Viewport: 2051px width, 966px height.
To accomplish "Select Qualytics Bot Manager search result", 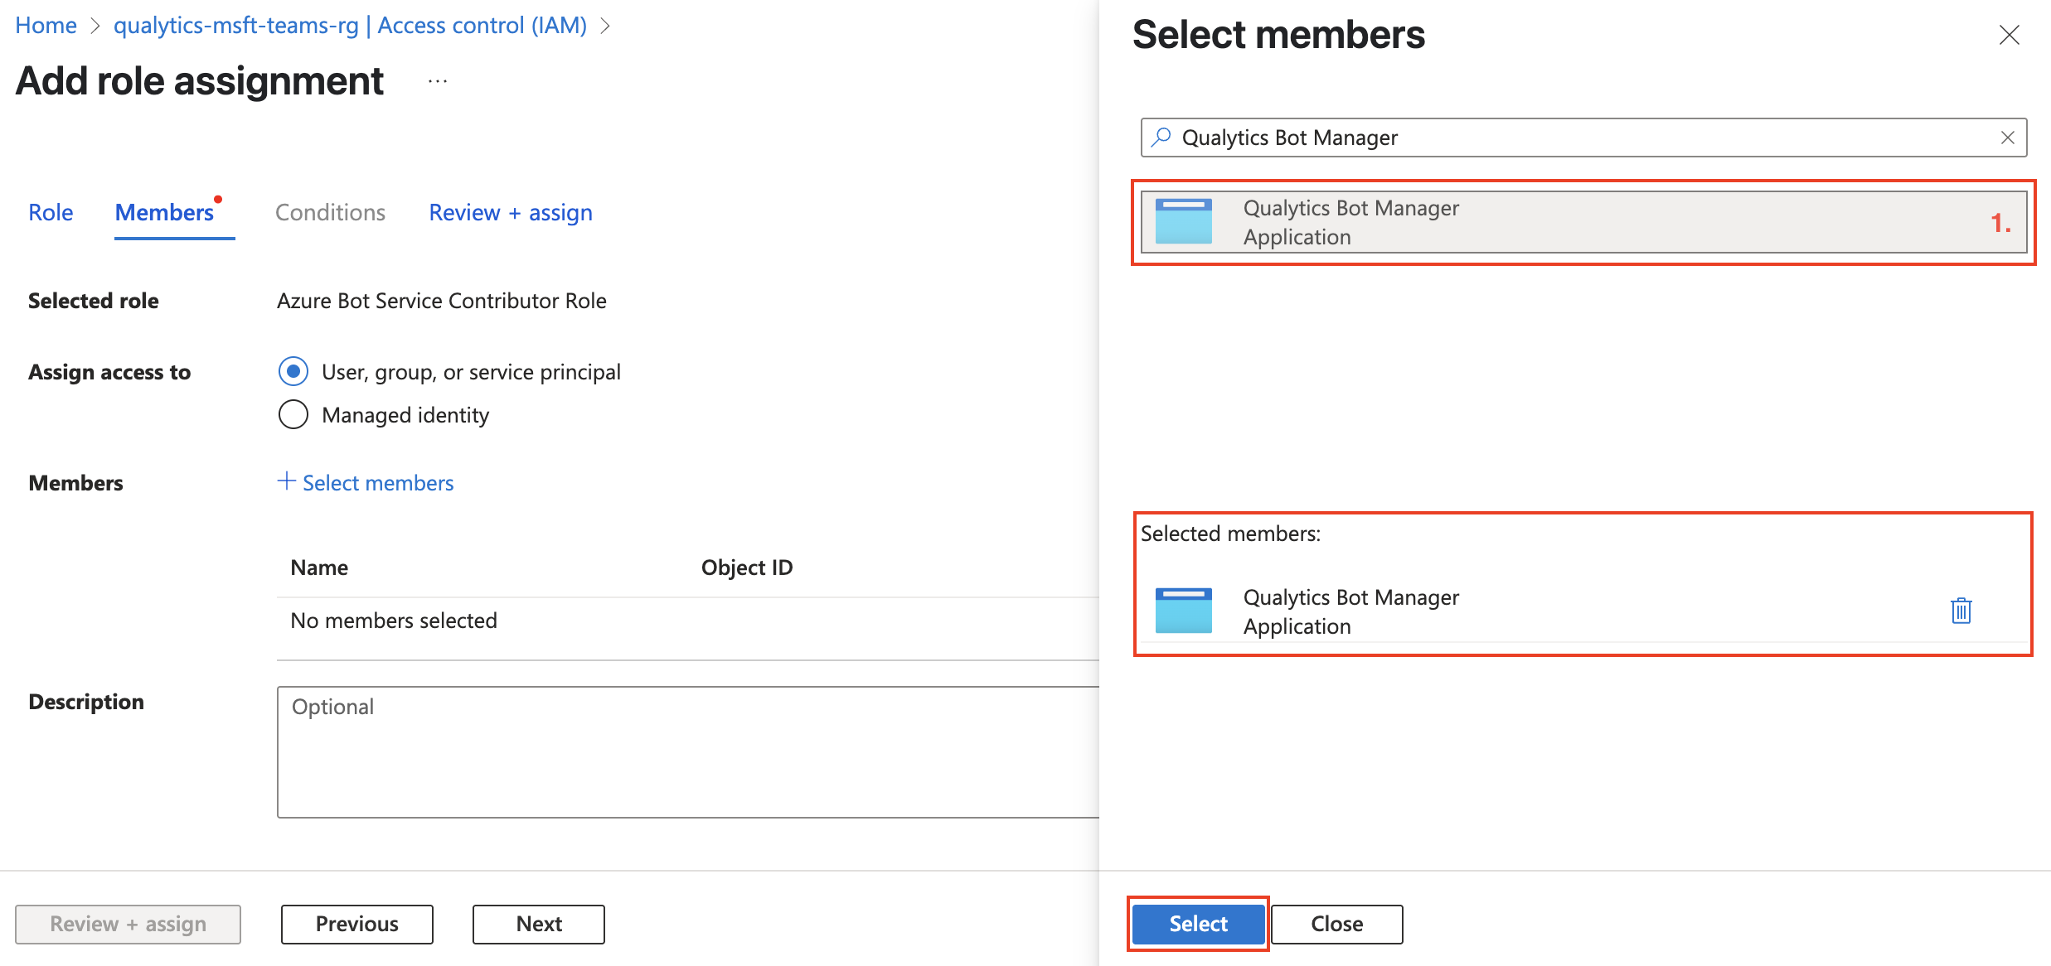I will coord(1583,222).
